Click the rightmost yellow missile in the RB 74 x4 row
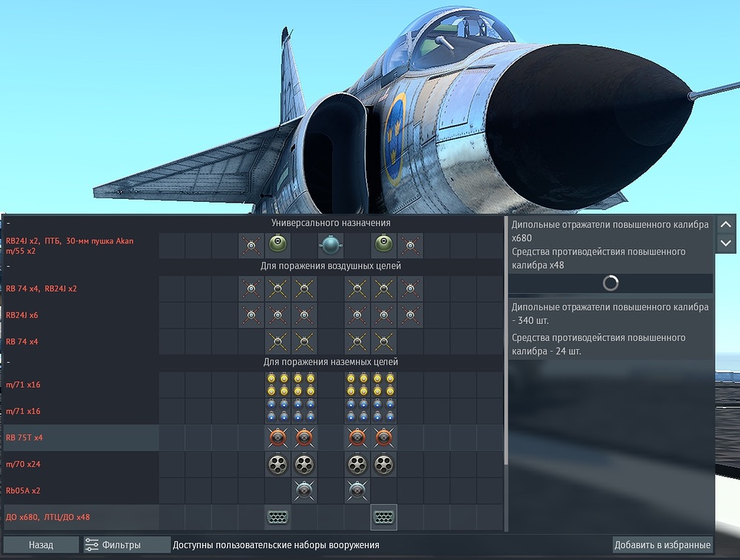This screenshot has width=740, height=560. pyautogui.click(x=383, y=342)
